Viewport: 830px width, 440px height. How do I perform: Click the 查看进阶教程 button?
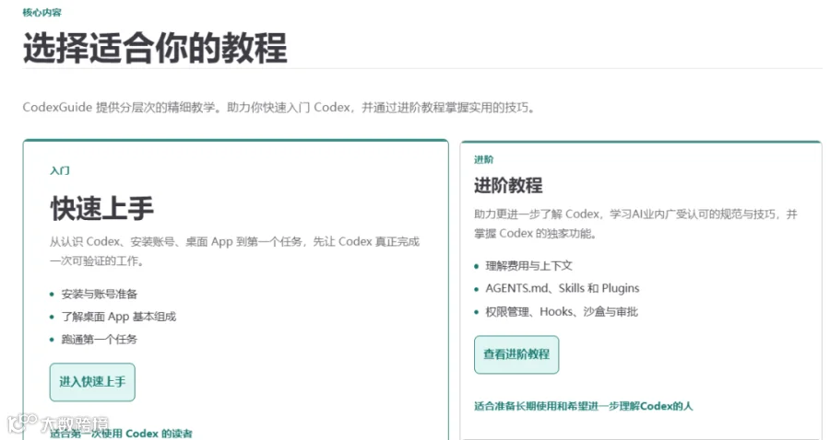click(516, 354)
